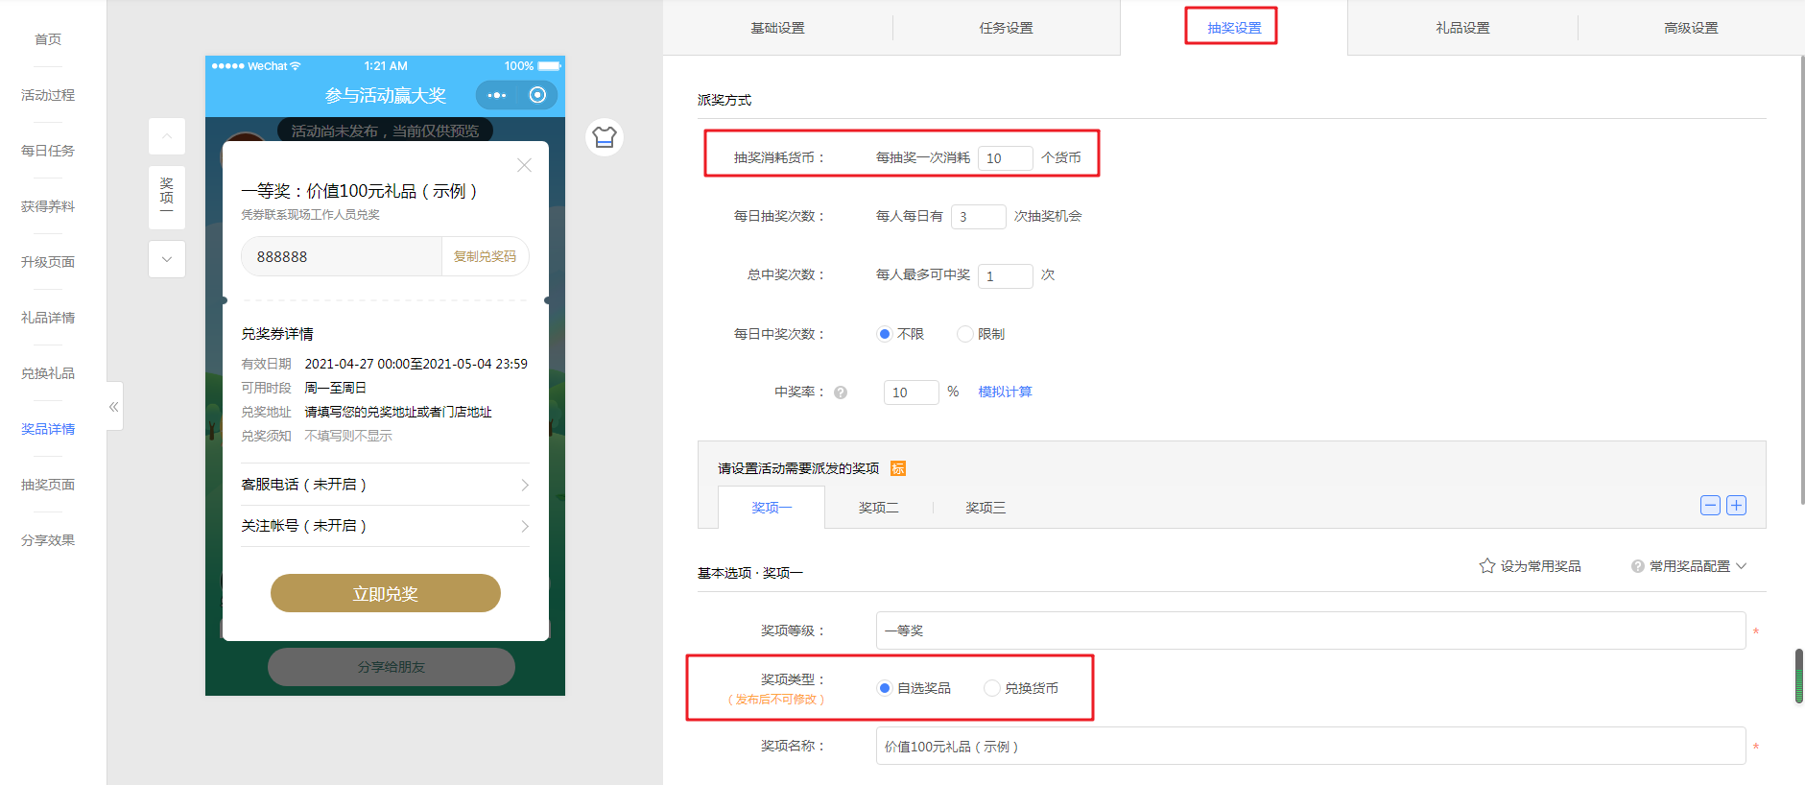Open 每日任务 in sidebar
This screenshot has width=1805, height=785.
pyautogui.click(x=48, y=151)
